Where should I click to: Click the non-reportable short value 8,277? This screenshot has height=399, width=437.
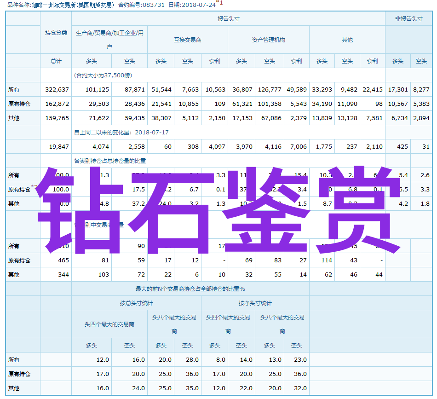(x=421, y=89)
